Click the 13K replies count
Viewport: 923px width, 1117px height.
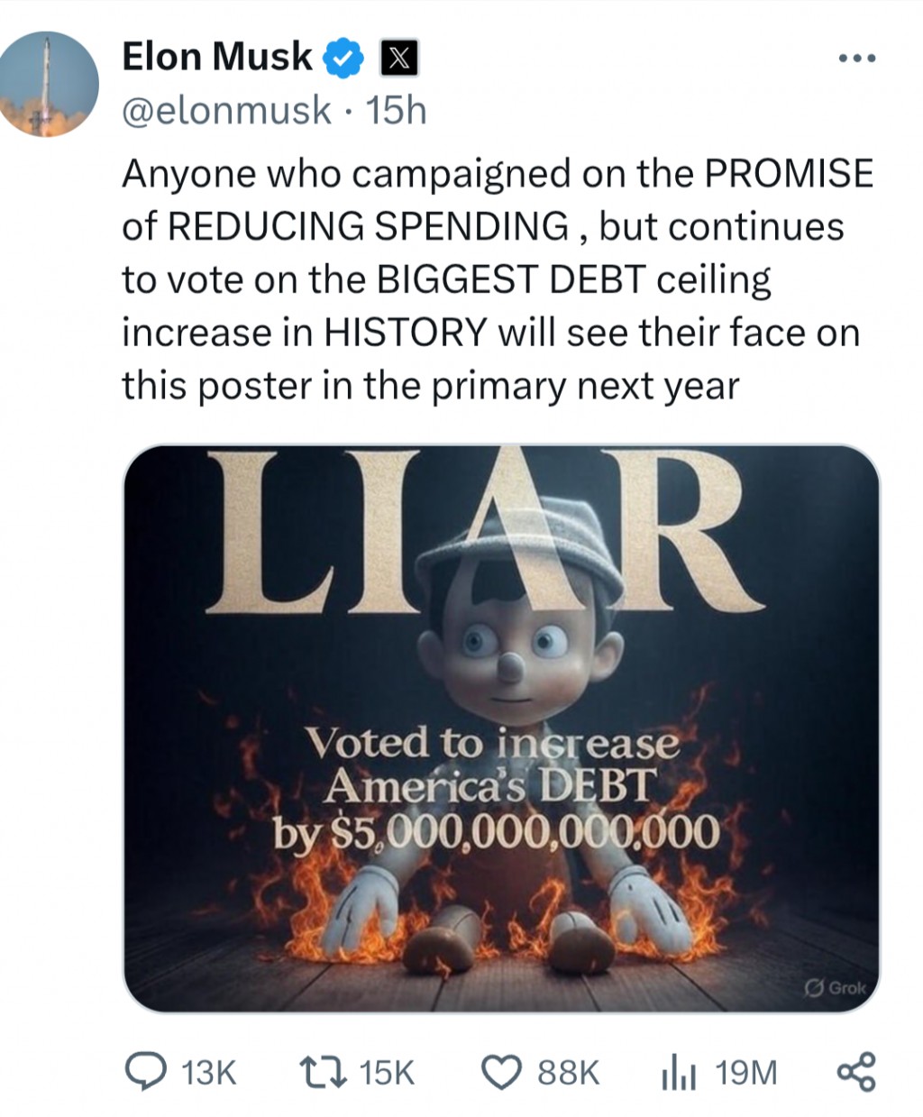[x=209, y=1073]
